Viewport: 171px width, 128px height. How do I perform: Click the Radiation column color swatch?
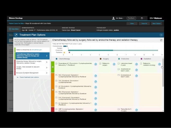click(142, 59)
